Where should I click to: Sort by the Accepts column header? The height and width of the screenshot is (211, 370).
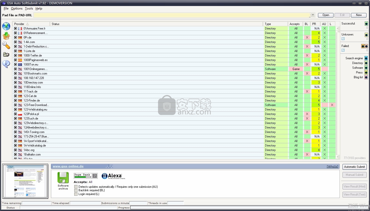pyautogui.click(x=295, y=24)
